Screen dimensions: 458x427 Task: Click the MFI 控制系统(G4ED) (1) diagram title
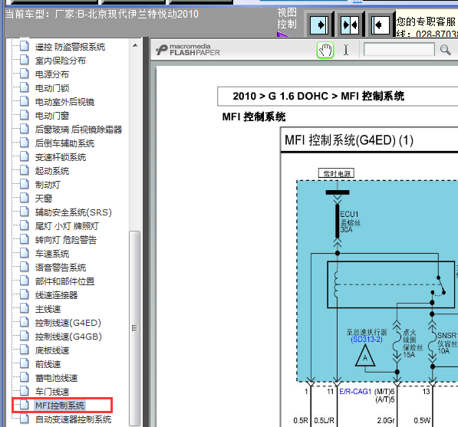pos(349,140)
